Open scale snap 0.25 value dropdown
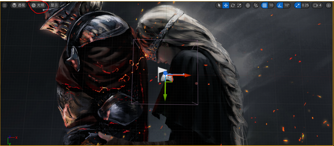This screenshot has height=146, width=334. click(305, 5)
